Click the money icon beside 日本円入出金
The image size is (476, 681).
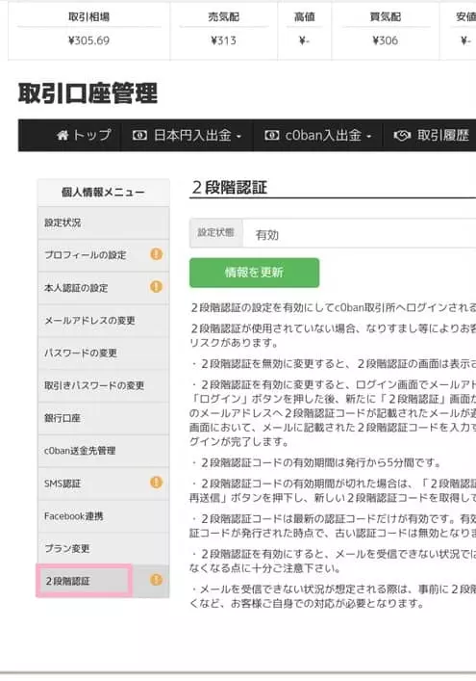139,136
